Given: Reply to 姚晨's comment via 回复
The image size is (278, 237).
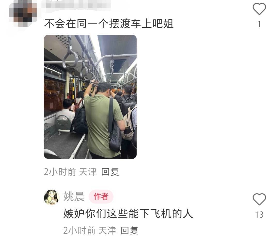Looking at the screenshot, I should tap(129, 231).
